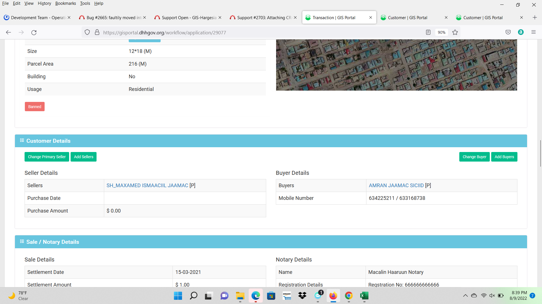
Task: Go back to the previous page
Action: click(x=8, y=32)
